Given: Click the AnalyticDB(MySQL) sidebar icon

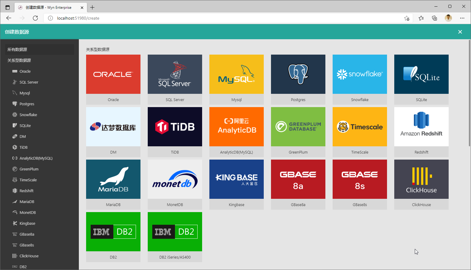Looking at the screenshot, I should pyautogui.click(x=15, y=158).
